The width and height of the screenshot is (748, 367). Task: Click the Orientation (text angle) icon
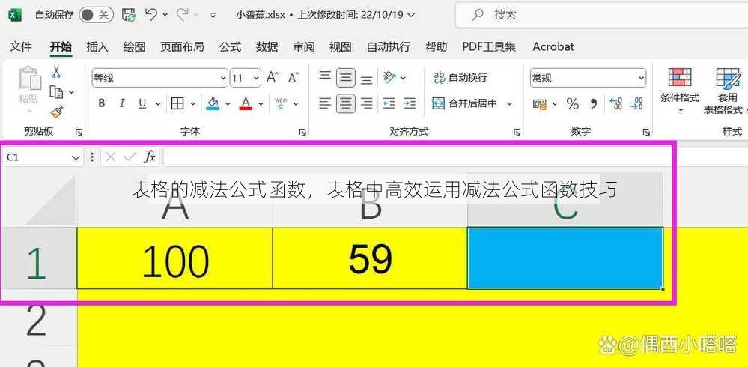coord(390,77)
